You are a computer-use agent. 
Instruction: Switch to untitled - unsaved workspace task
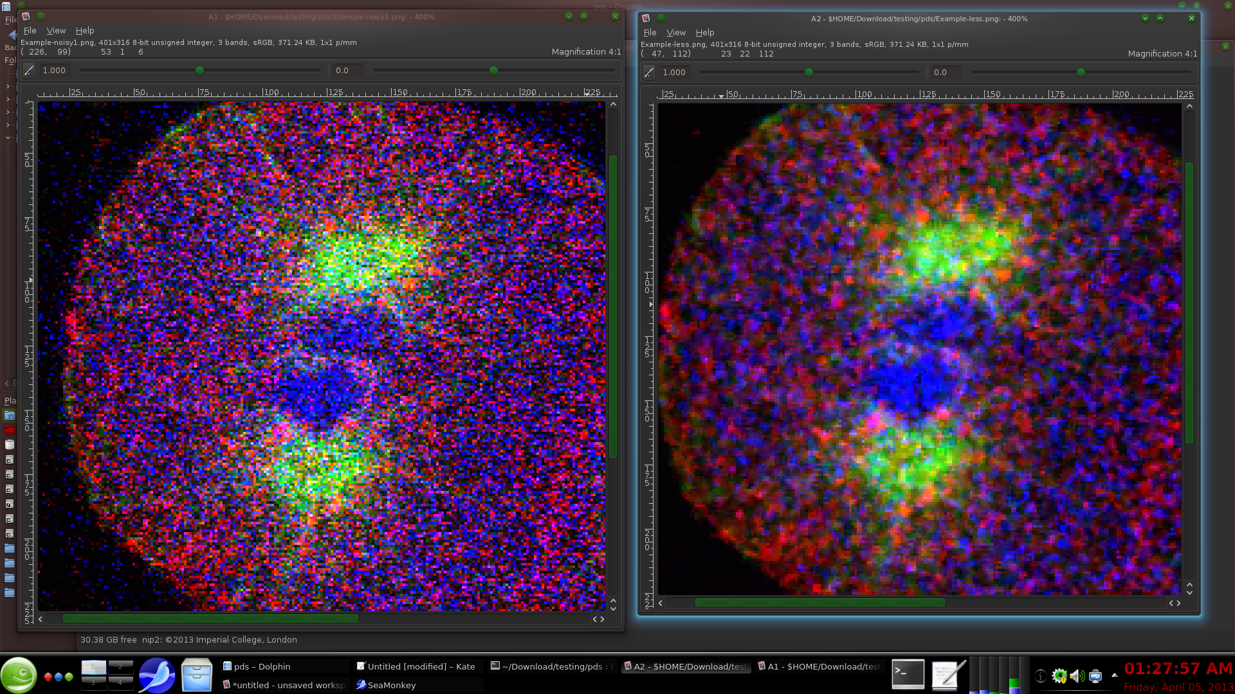(284, 685)
